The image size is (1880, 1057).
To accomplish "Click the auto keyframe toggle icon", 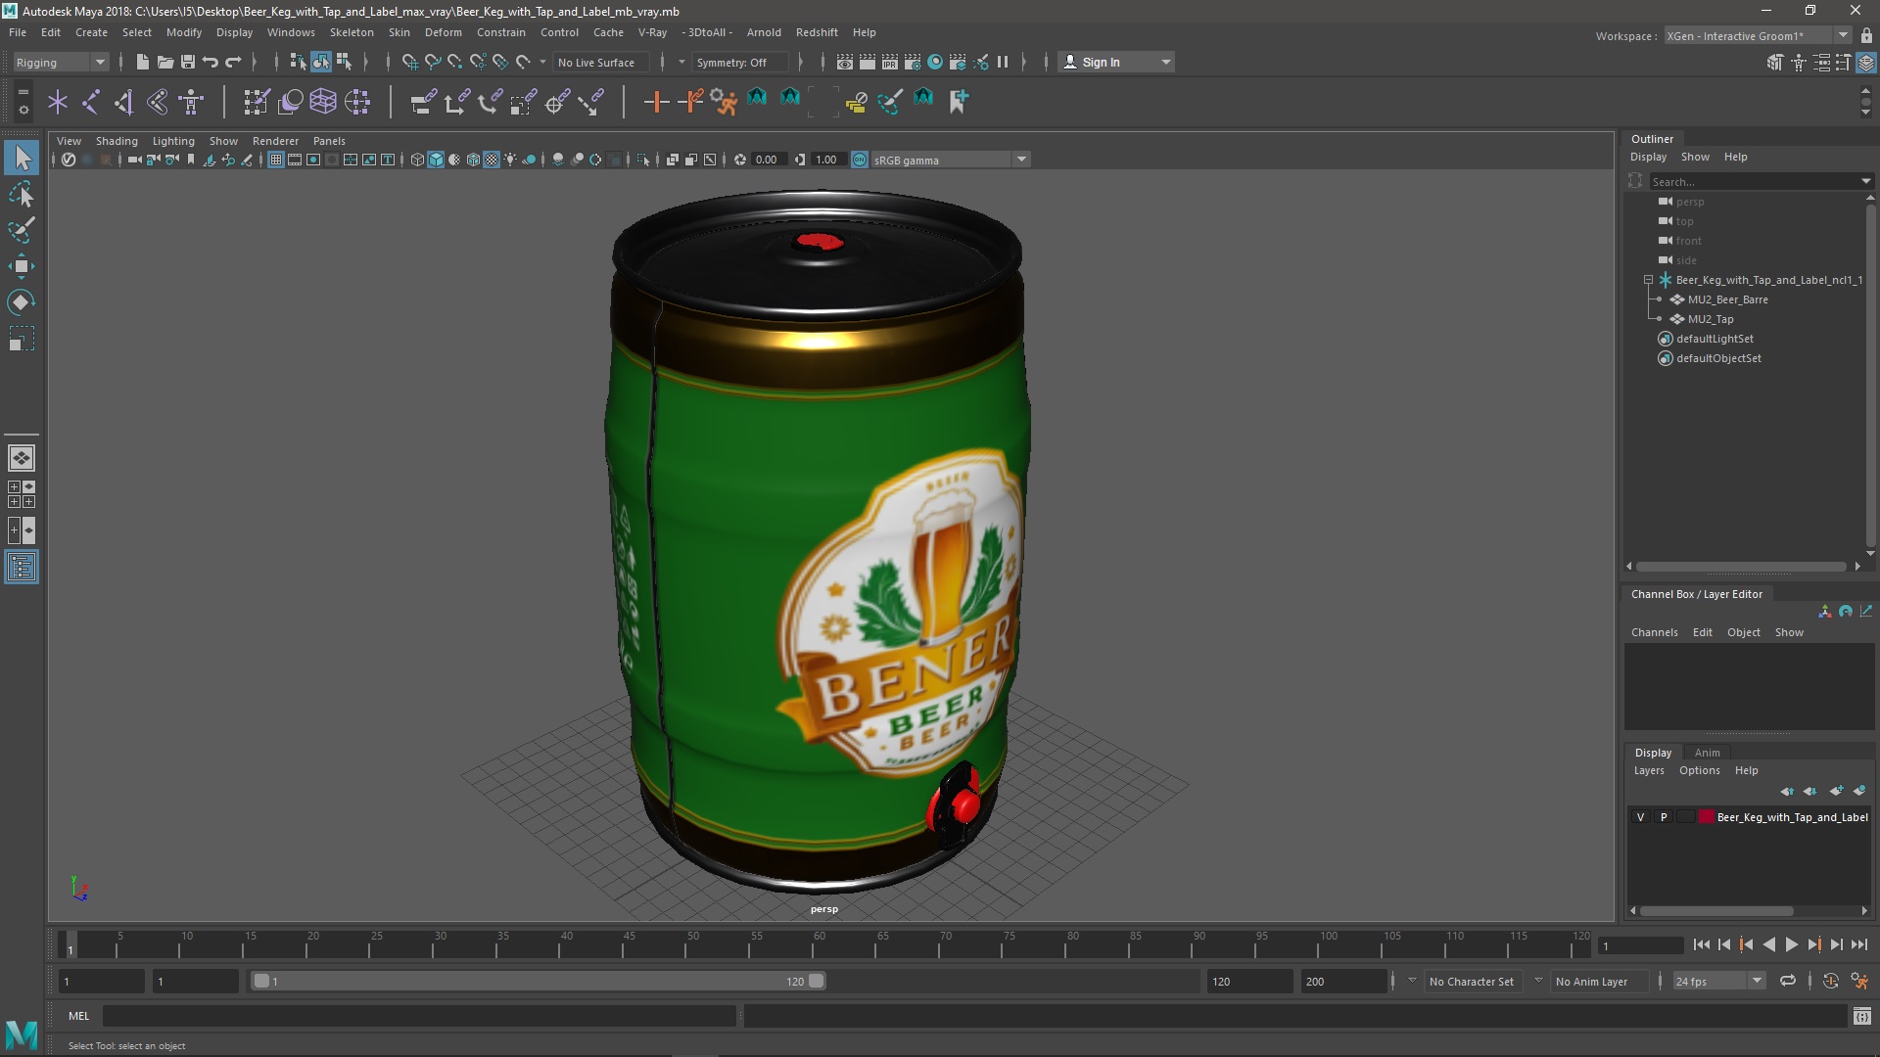I will [1830, 981].
